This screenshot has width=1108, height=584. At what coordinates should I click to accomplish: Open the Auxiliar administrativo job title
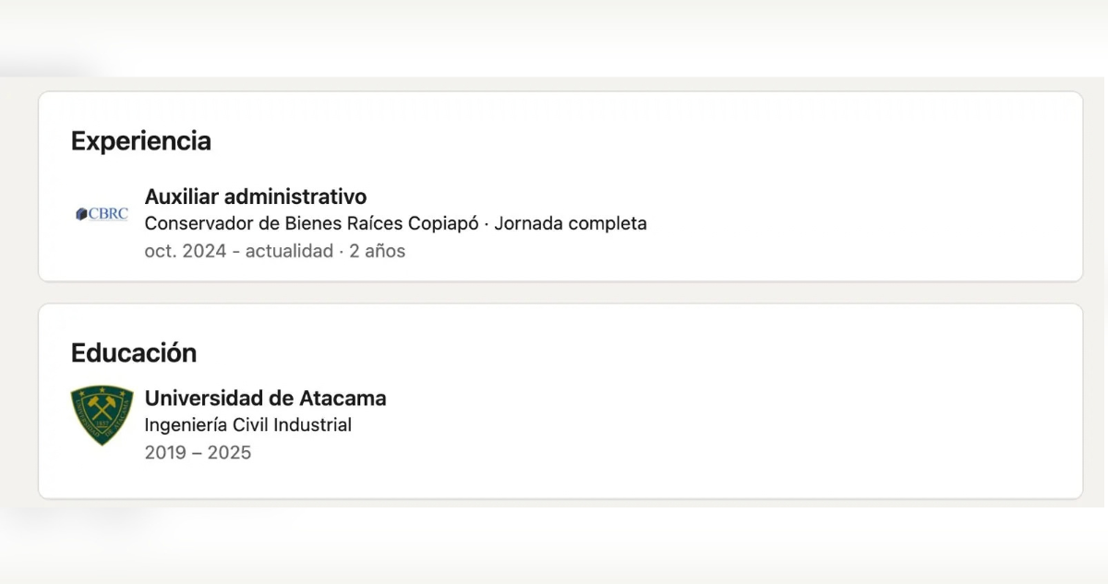(x=256, y=197)
